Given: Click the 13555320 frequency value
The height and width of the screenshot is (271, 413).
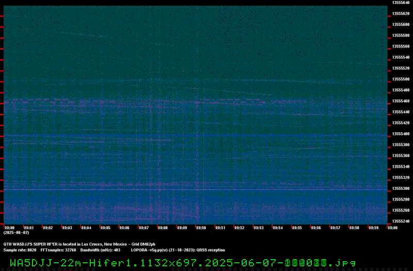Looking at the screenshot, I should click(x=401, y=178).
